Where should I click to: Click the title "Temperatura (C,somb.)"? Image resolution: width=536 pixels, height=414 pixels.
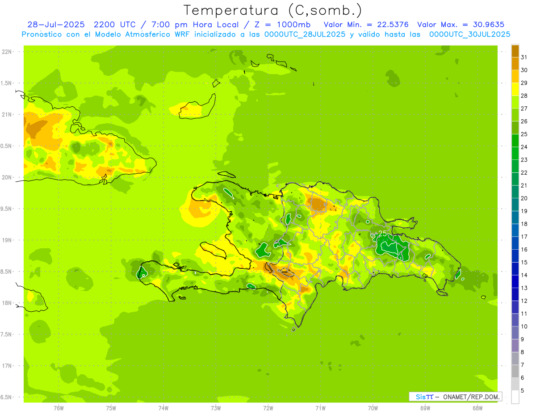click(272, 10)
